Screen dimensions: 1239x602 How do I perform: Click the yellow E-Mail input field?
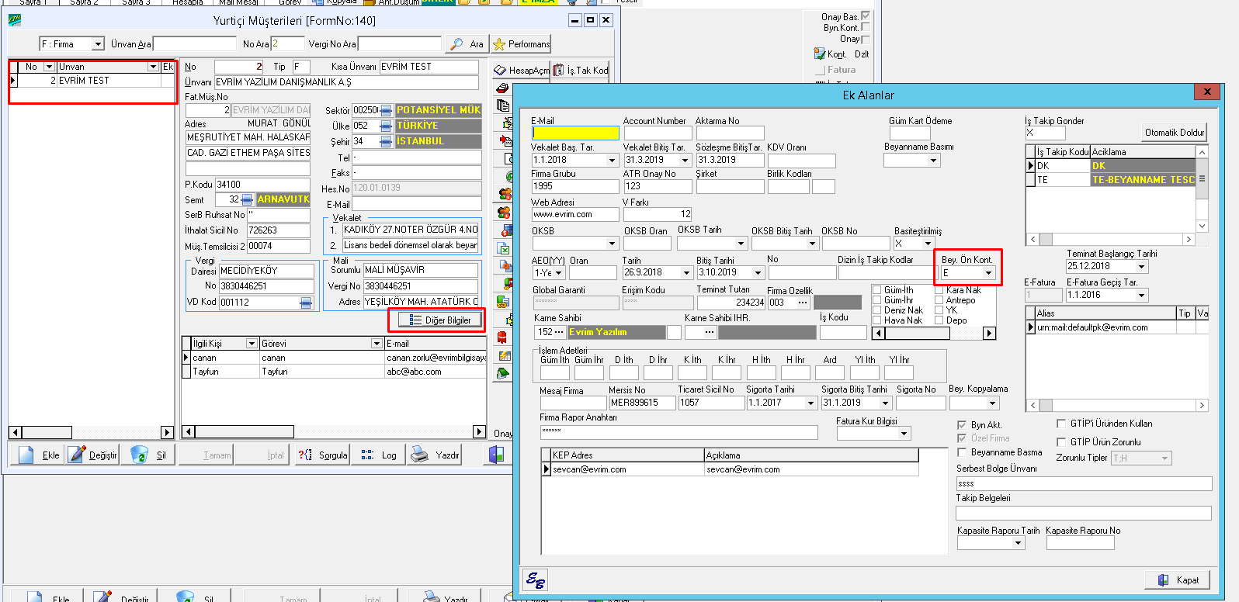[574, 133]
